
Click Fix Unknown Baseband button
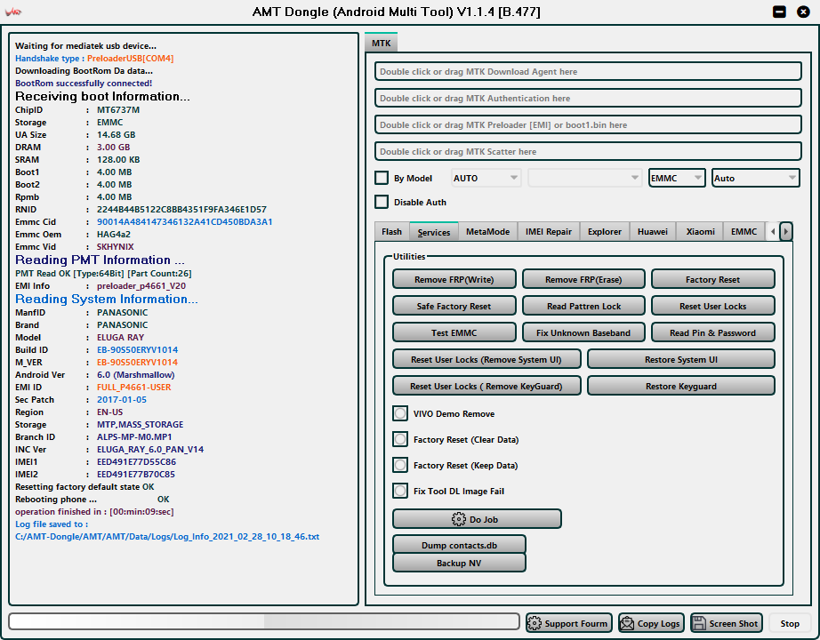583,332
